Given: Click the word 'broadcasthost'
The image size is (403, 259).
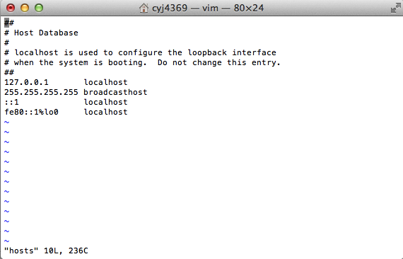Looking at the screenshot, I should click(x=115, y=92).
